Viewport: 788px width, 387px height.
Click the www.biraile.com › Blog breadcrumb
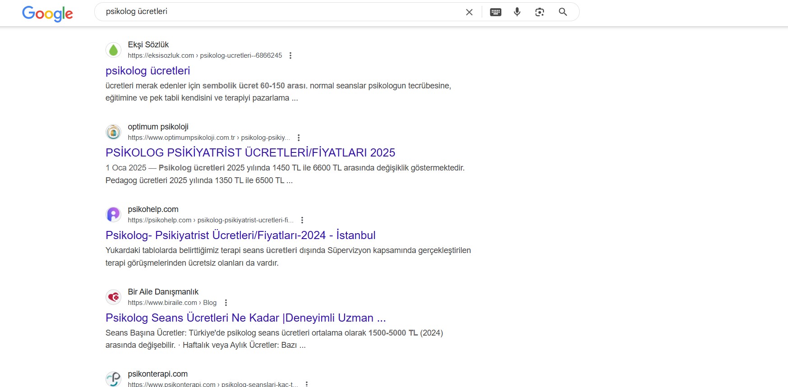click(172, 303)
